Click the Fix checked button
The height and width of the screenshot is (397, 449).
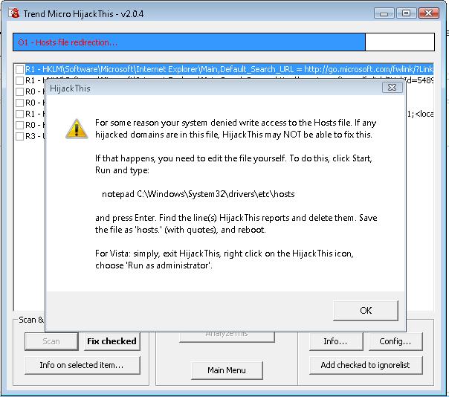112,341
